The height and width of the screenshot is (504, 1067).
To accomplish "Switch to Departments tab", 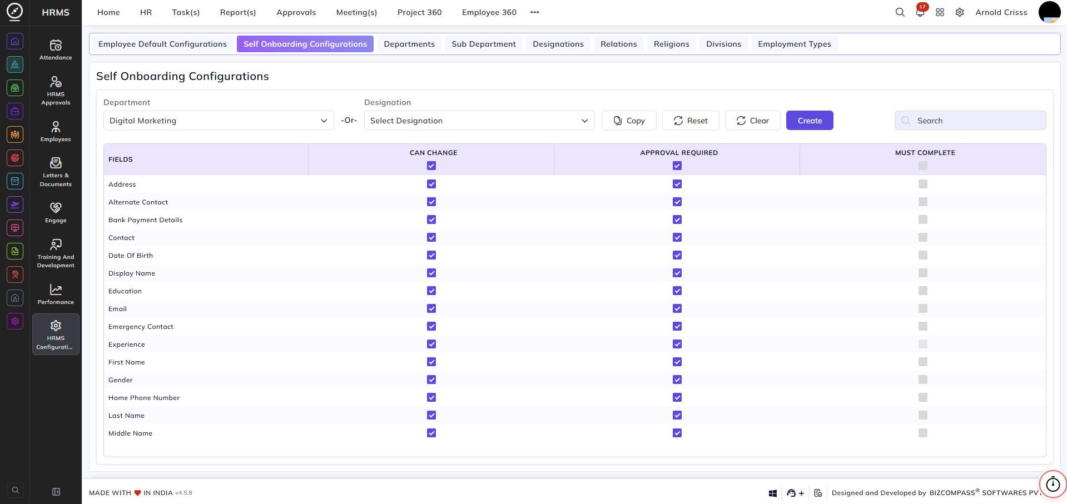I will coord(409,44).
